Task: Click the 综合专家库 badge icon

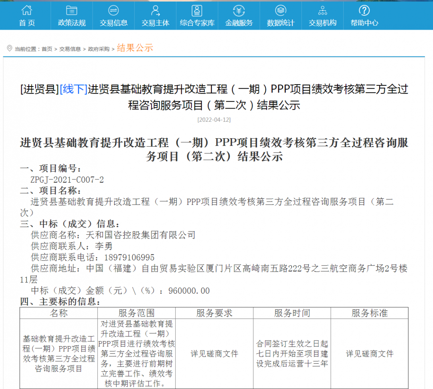Action: pyautogui.click(x=197, y=10)
